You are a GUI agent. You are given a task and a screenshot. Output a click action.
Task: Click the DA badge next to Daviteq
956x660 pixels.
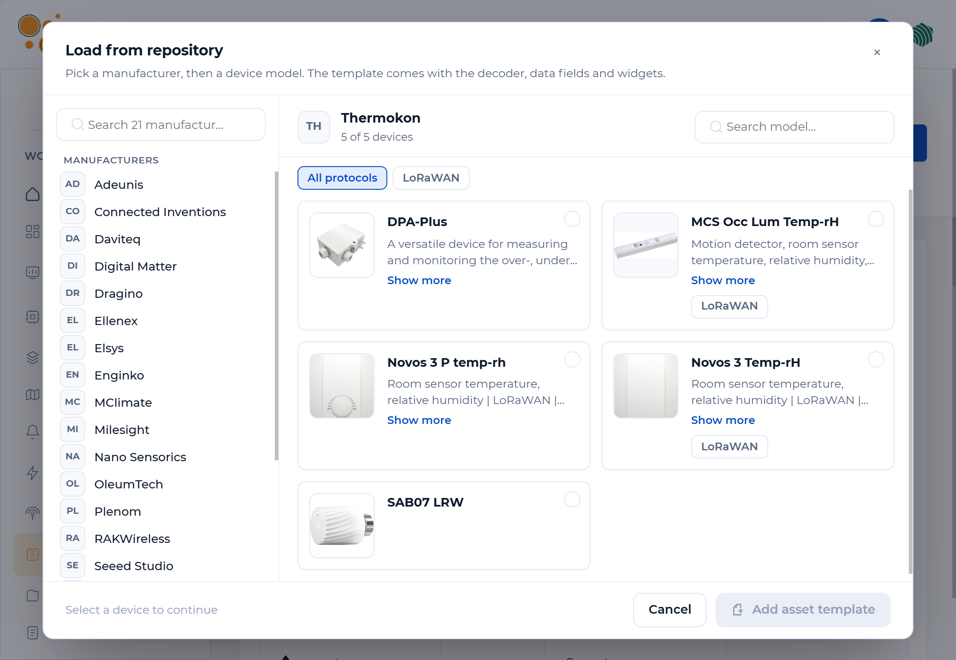coord(73,239)
